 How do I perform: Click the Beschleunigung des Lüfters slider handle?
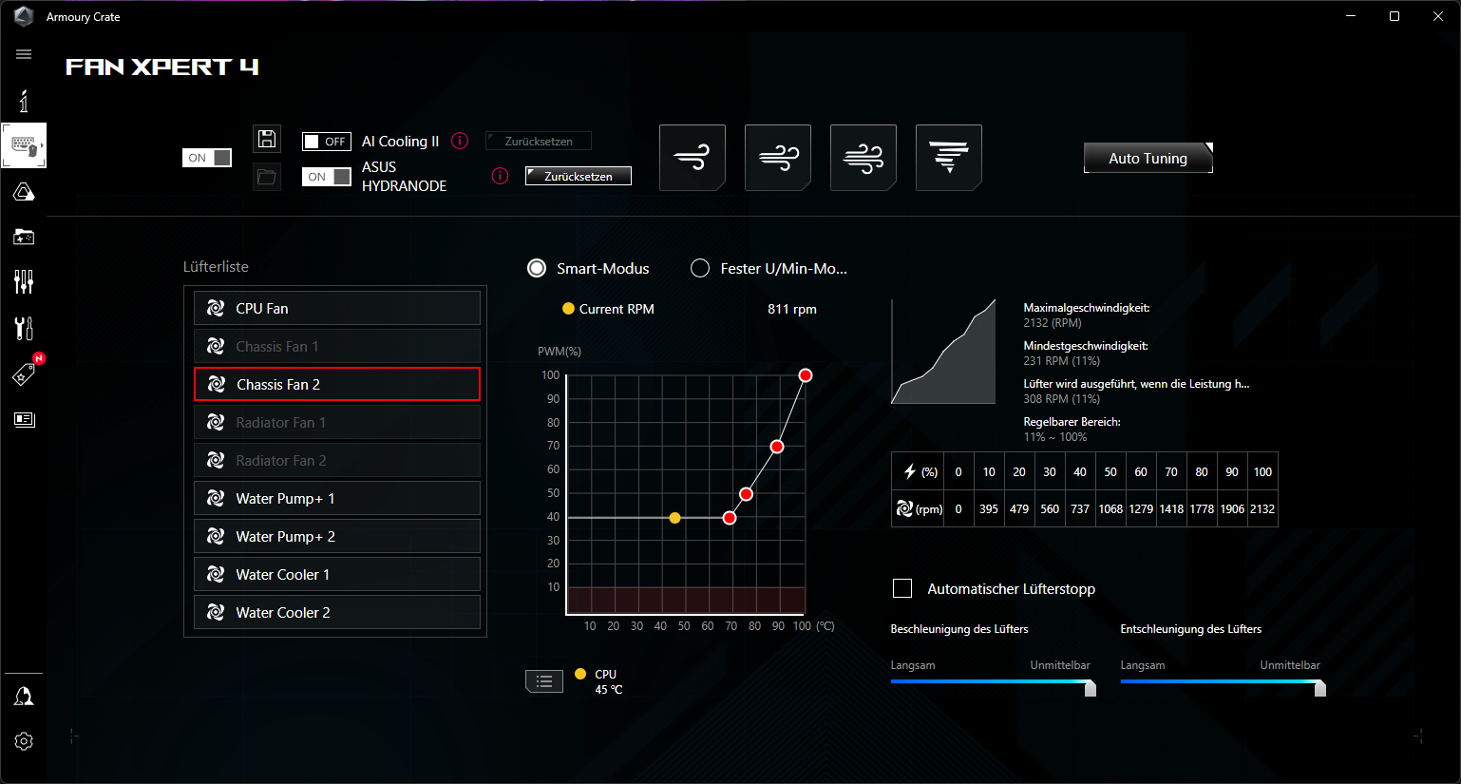pos(1091,687)
